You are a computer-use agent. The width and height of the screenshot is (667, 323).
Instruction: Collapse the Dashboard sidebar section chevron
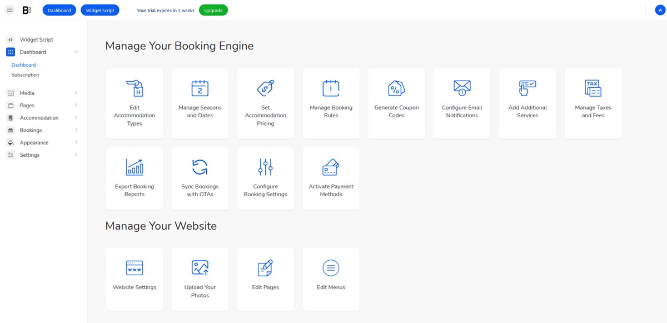pos(76,52)
